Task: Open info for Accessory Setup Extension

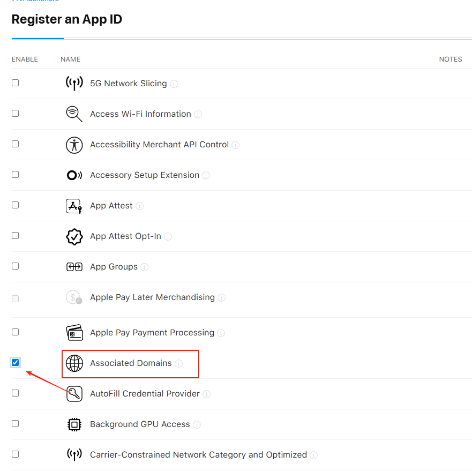Action: (206, 176)
